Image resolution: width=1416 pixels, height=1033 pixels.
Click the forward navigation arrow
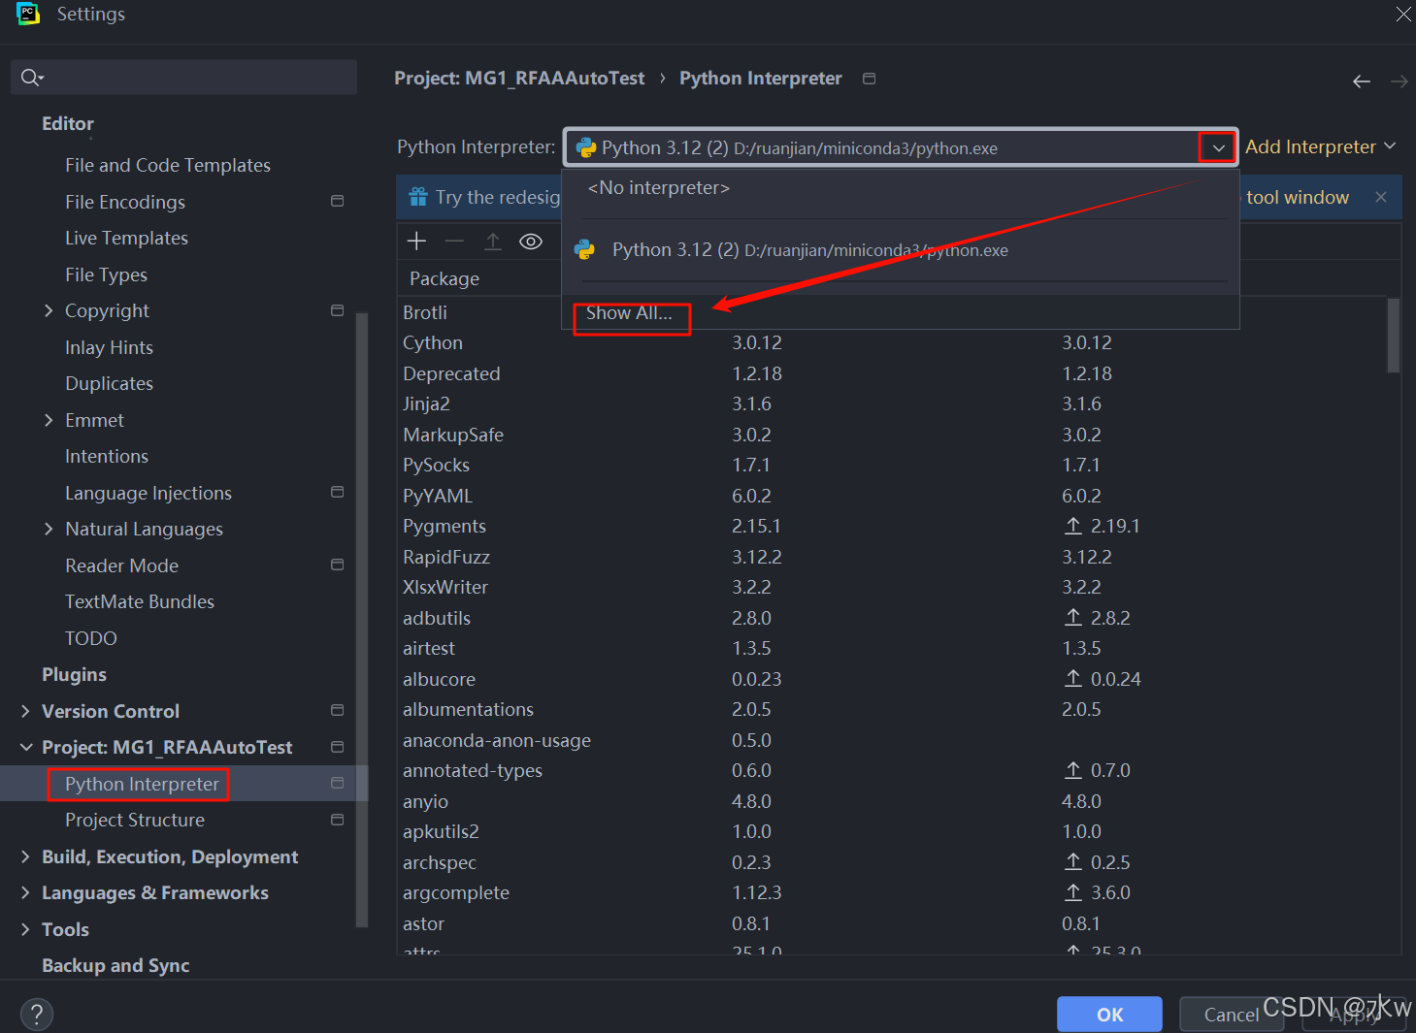(1399, 81)
